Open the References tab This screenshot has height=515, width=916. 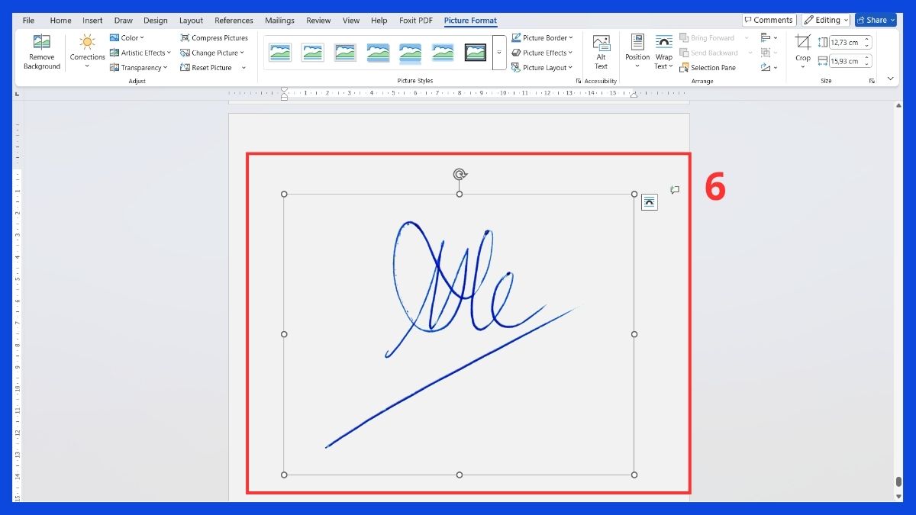[x=234, y=21]
